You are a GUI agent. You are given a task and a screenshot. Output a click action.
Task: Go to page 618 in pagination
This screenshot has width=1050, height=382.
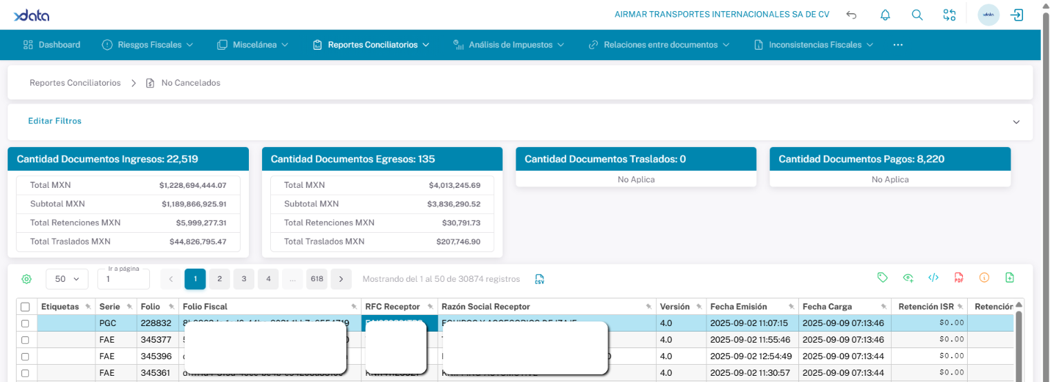point(317,279)
